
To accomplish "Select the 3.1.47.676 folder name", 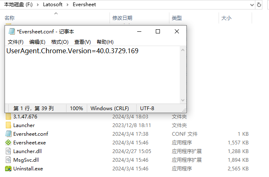I will point(25,117).
